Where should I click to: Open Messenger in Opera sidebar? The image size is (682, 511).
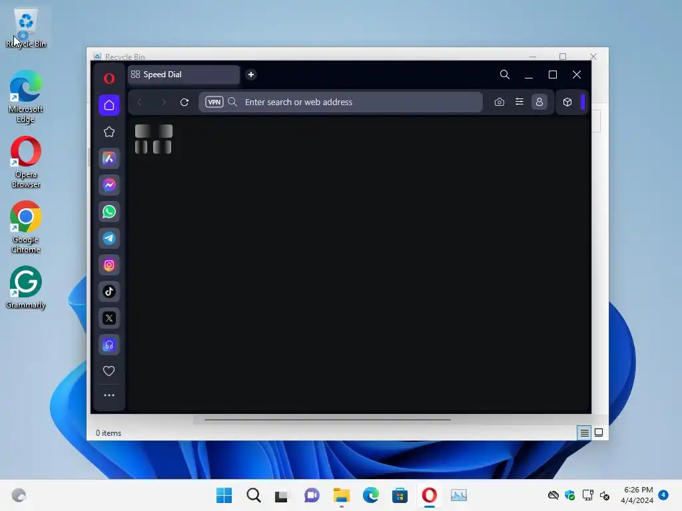point(109,185)
